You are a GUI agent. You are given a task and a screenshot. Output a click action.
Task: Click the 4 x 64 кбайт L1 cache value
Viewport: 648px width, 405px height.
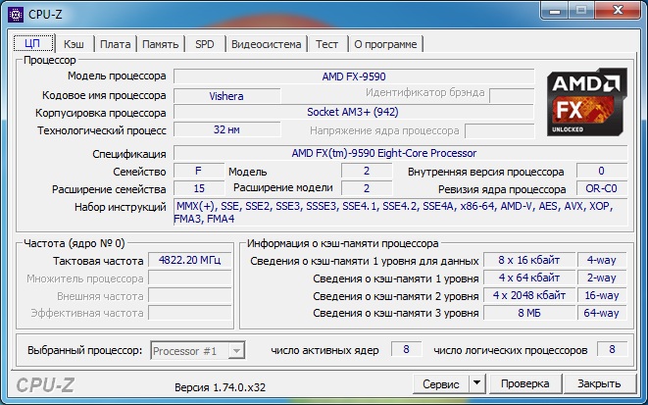pyautogui.click(x=529, y=278)
